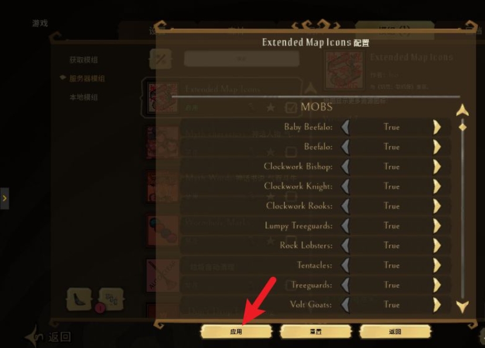Expand the left edge sidebar chevron

(4, 199)
